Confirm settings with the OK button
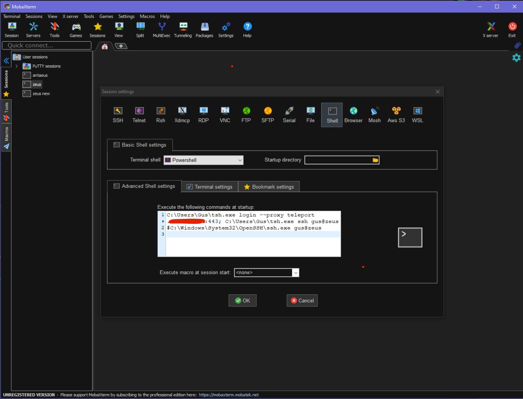 click(x=242, y=300)
